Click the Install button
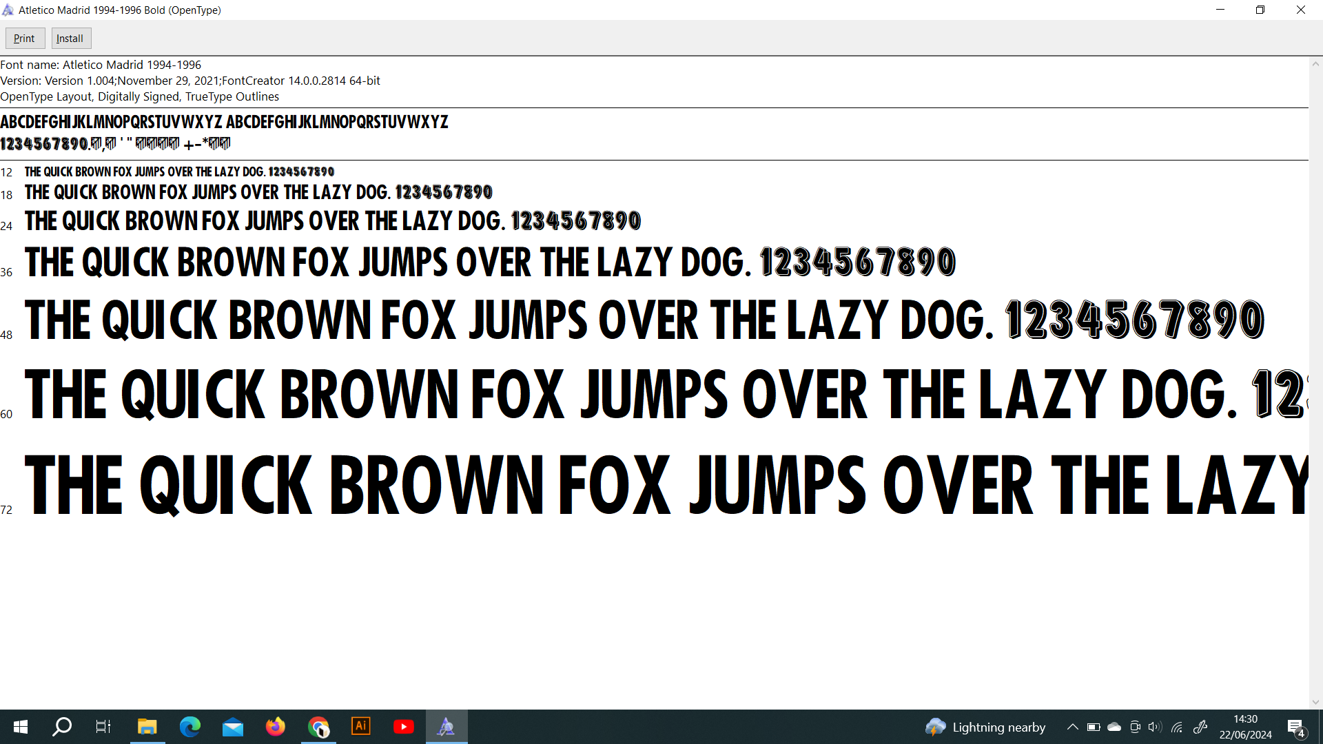 (x=70, y=39)
